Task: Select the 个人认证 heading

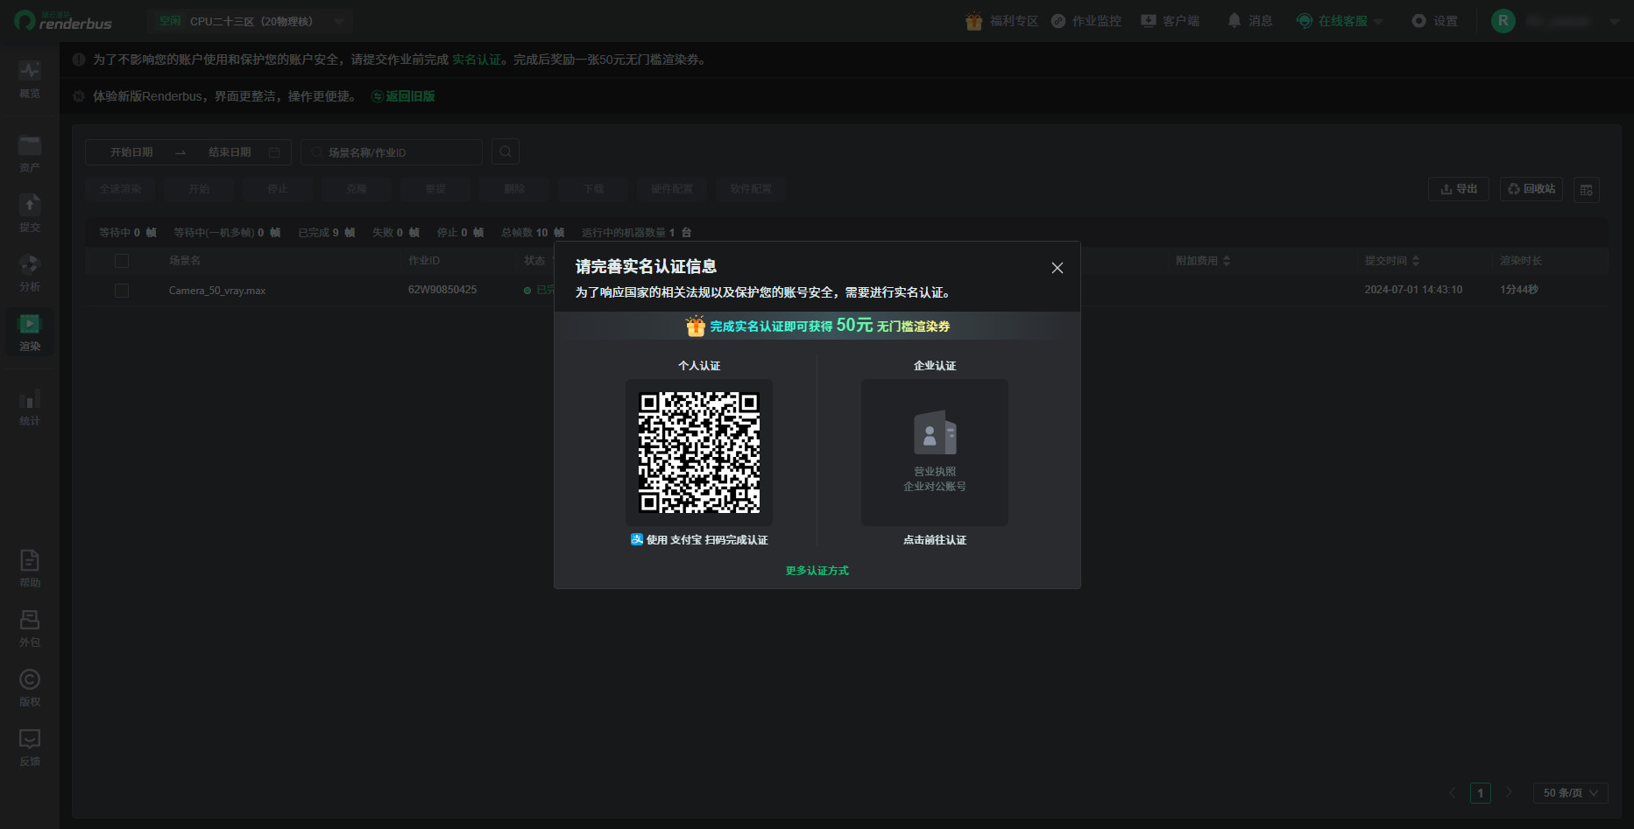Action: (699, 366)
